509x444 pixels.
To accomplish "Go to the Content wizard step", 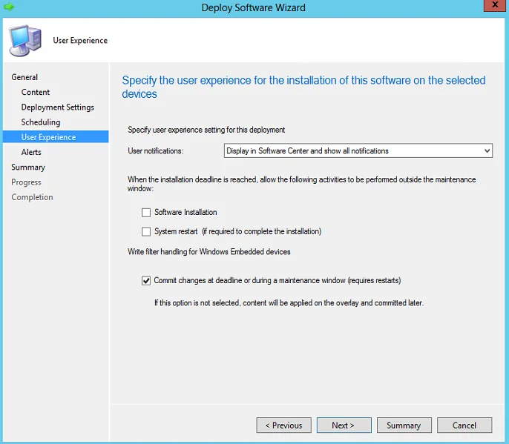I will coord(36,92).
